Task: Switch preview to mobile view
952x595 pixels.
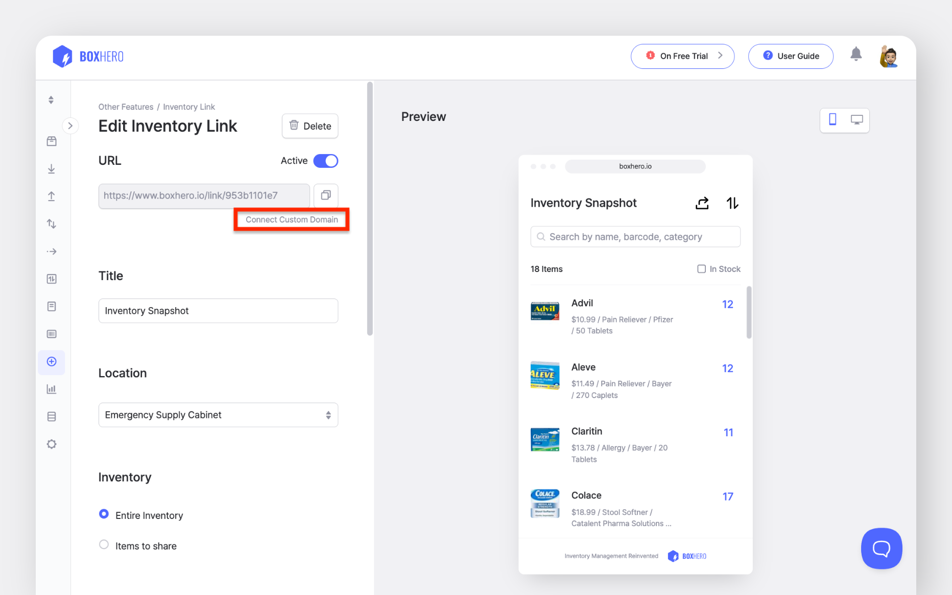Action: point(832,120)
